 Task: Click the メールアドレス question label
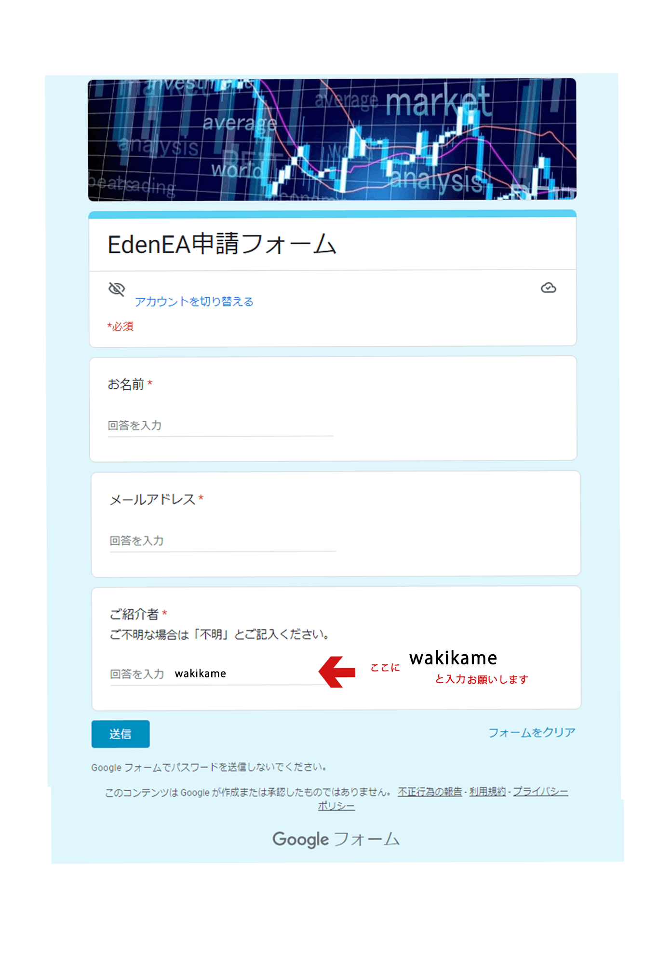point(152,499)
